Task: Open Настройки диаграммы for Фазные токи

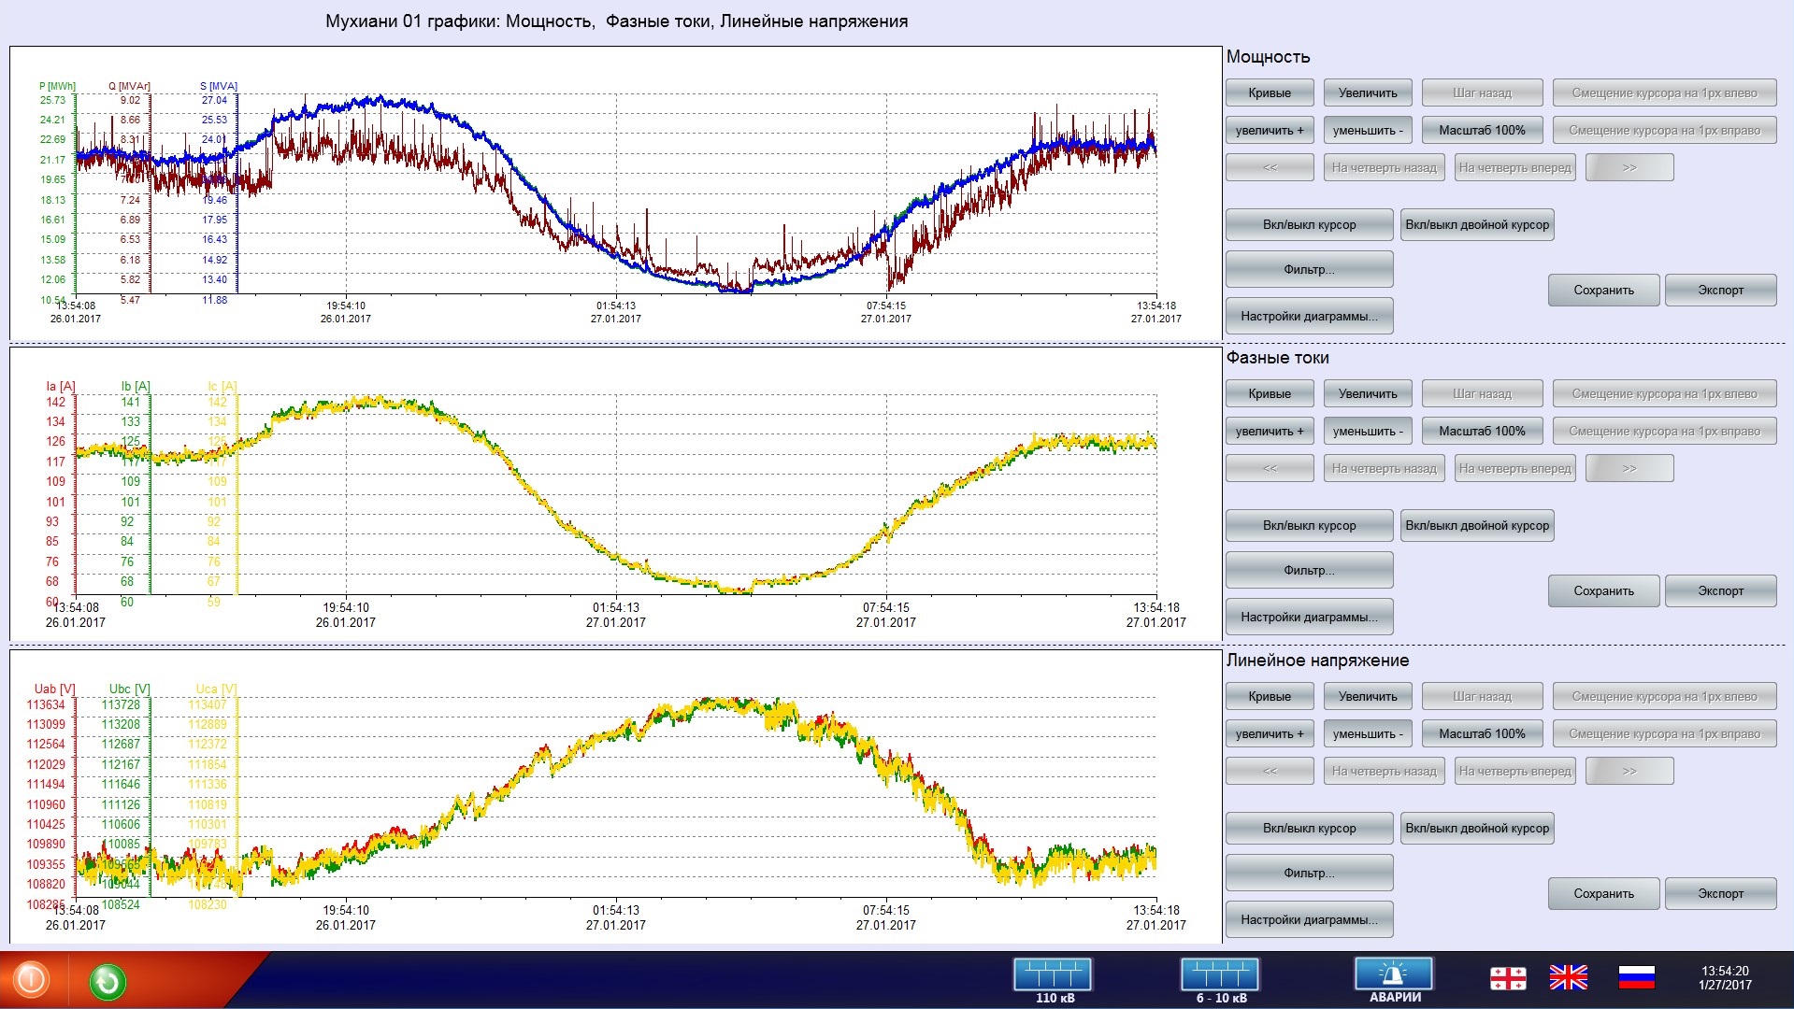Action: click(x=1309, y=618)
